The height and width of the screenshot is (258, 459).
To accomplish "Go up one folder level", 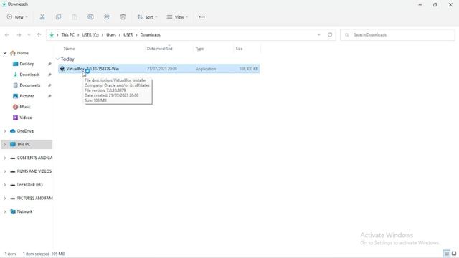I will click(x=39, y=35).
